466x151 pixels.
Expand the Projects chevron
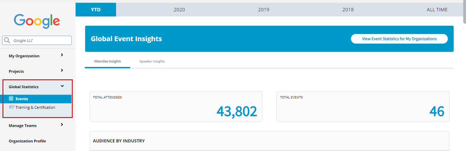click(x=62, y=70)
